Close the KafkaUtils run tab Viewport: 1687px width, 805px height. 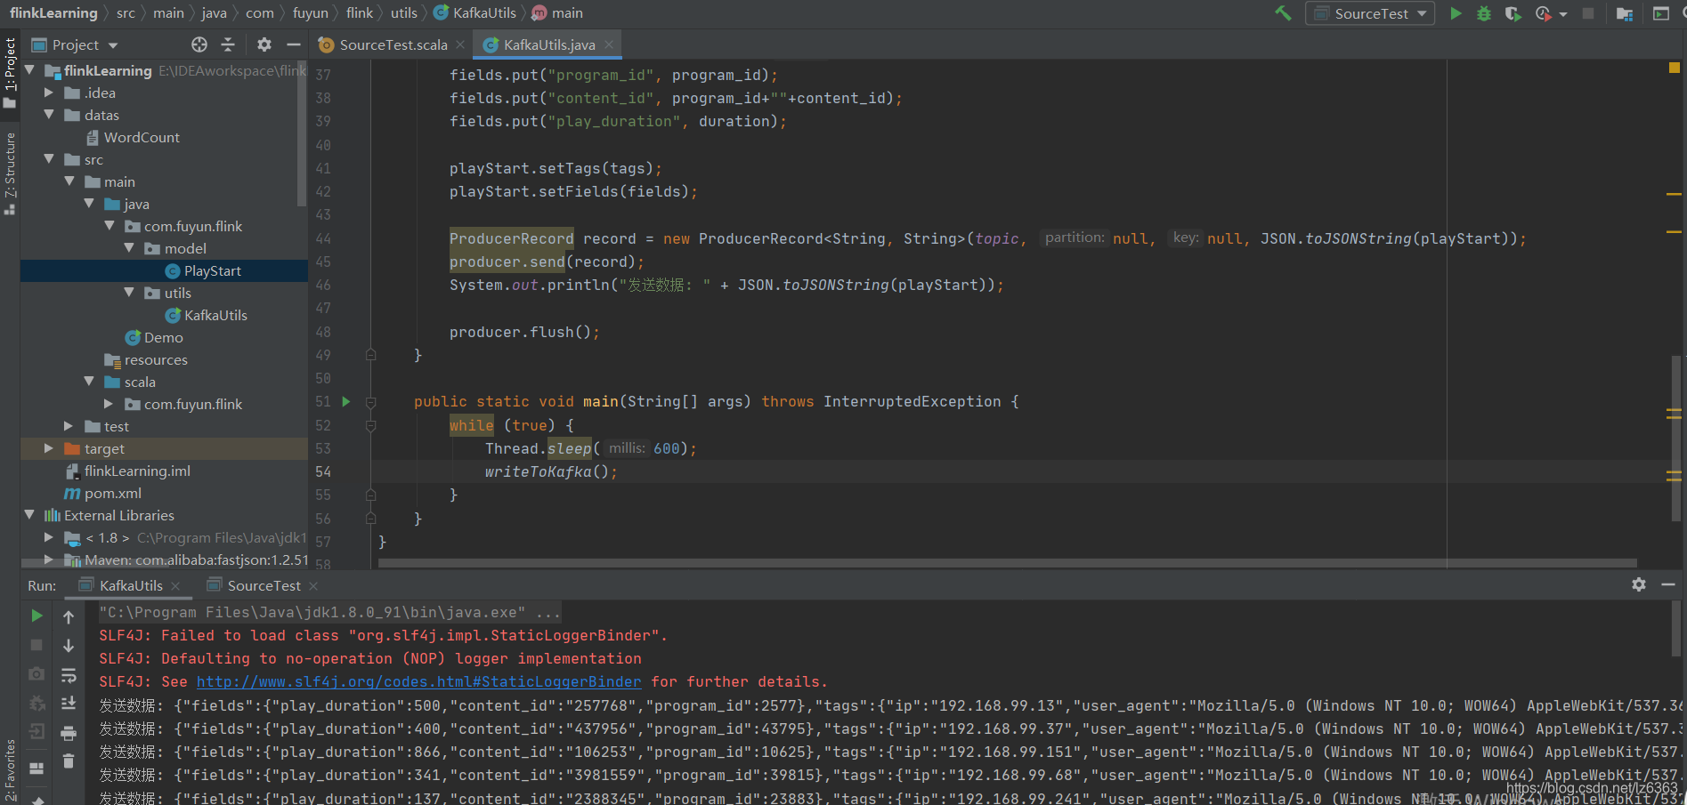pos(175,585)
